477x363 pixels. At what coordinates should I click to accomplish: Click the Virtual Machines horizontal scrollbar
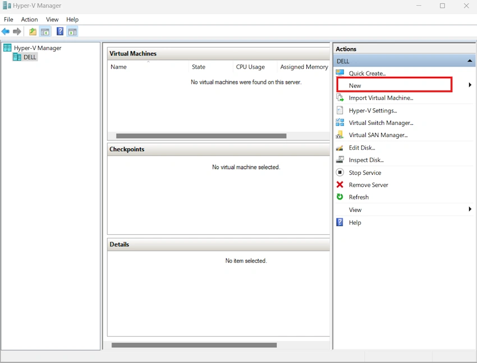[x=201, y=136]
